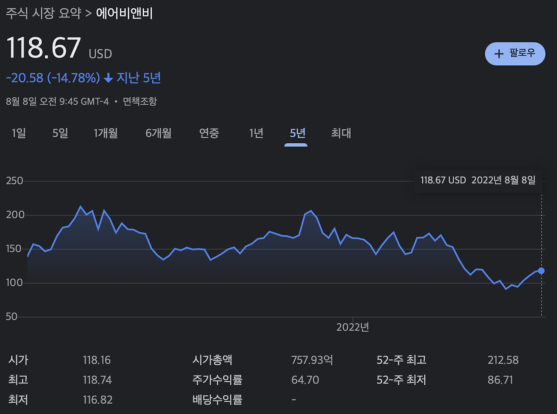Select the 1일 time range tab
This screenshot has width=557, height=414.
[19, 133]
